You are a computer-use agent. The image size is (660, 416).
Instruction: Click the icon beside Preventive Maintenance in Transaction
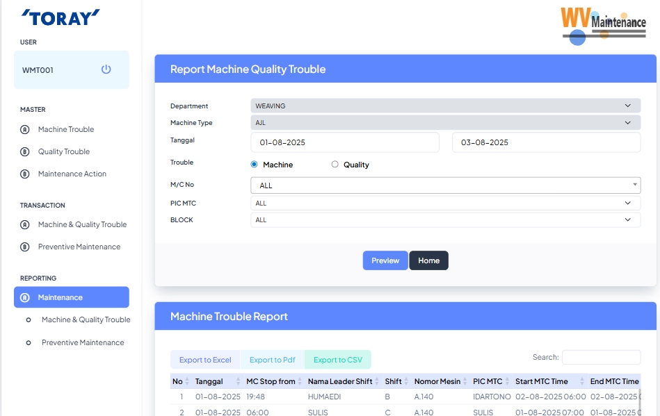pyautogui.click(x=25, y=247)
